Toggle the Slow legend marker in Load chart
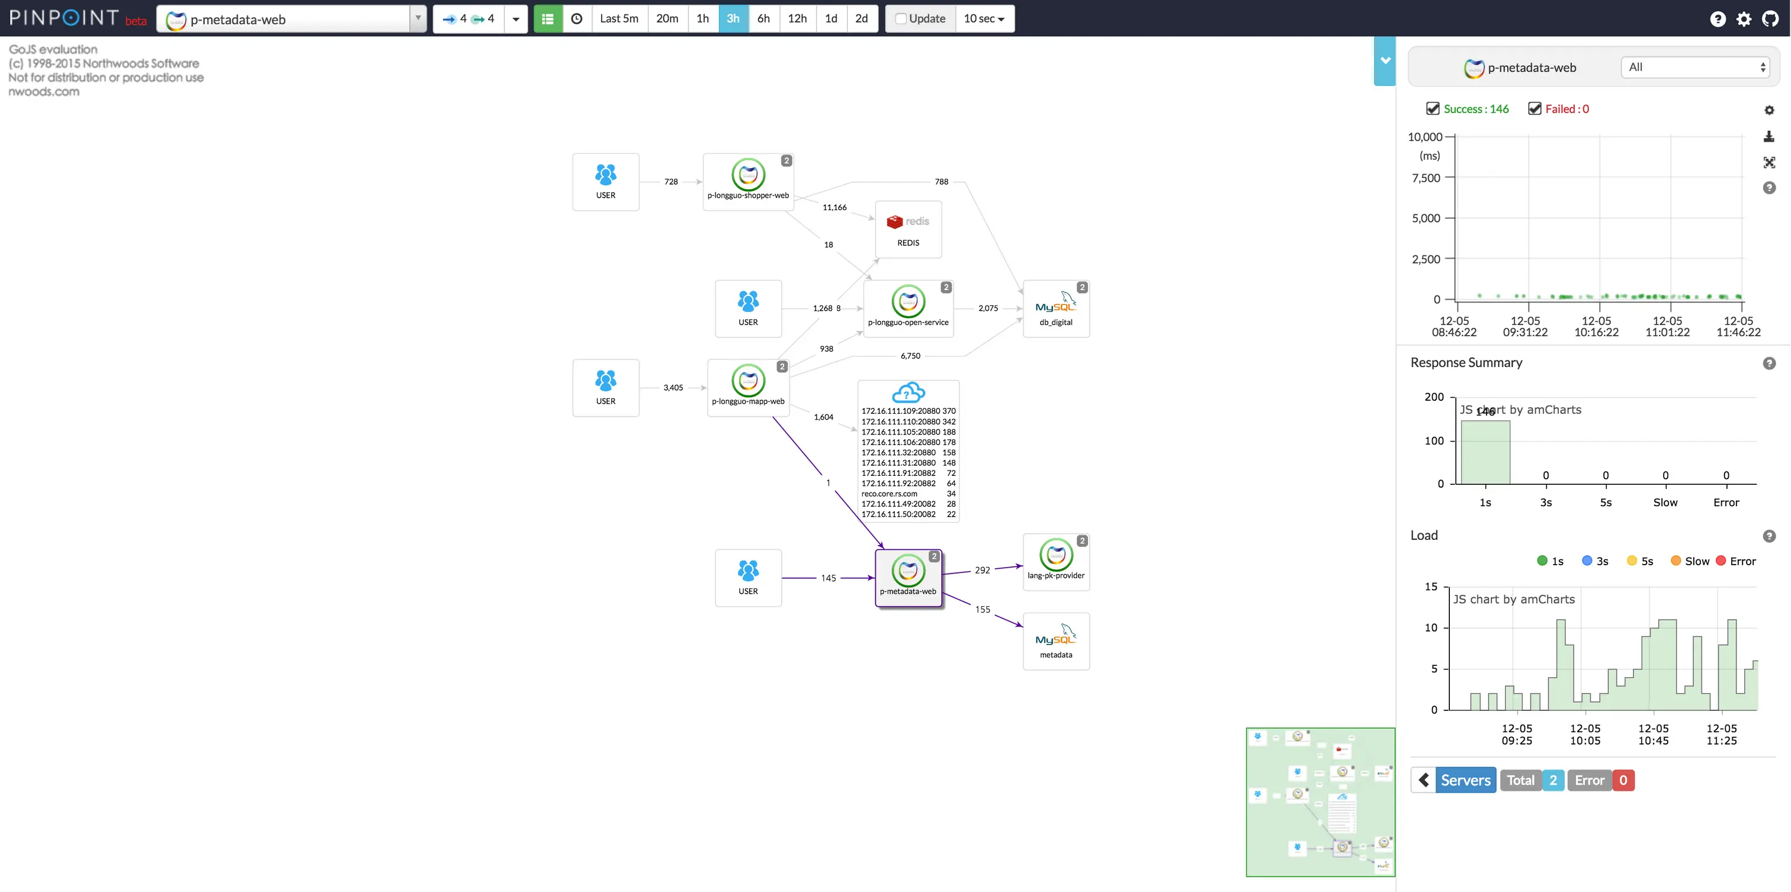 (1676, 561)
